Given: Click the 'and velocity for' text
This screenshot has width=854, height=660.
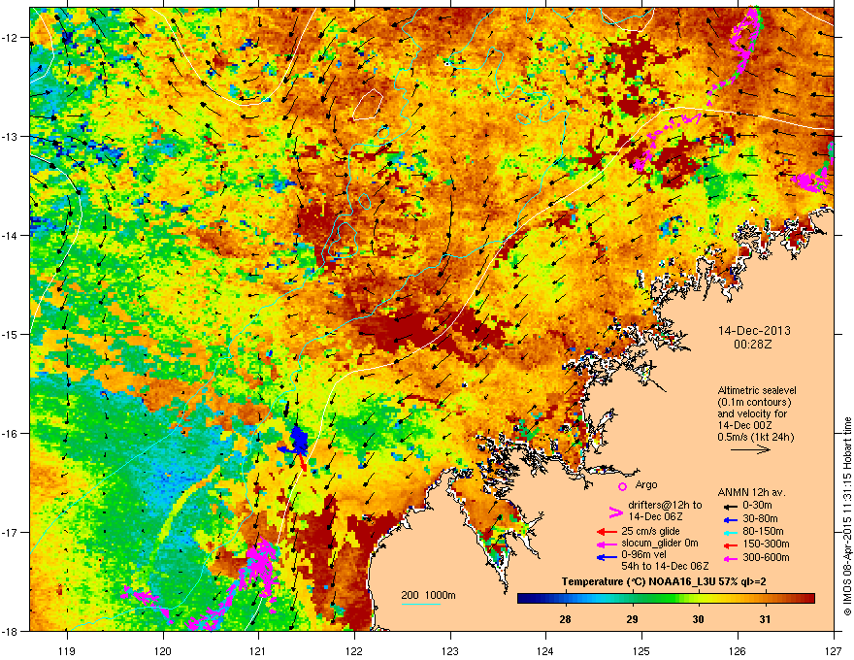Looking at the screenshot, I should tap(752, 413).
